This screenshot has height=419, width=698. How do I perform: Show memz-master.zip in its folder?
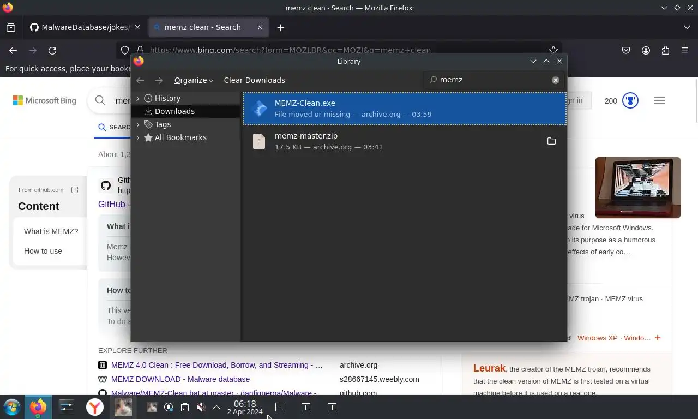click(x=551, y=141)
